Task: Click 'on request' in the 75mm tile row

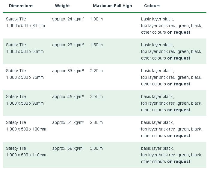Action: [x=179, y=84]
